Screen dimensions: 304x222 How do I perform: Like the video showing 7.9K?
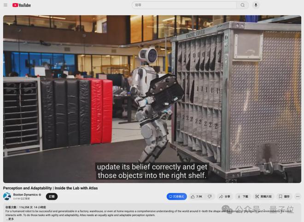tap(196, 196)
